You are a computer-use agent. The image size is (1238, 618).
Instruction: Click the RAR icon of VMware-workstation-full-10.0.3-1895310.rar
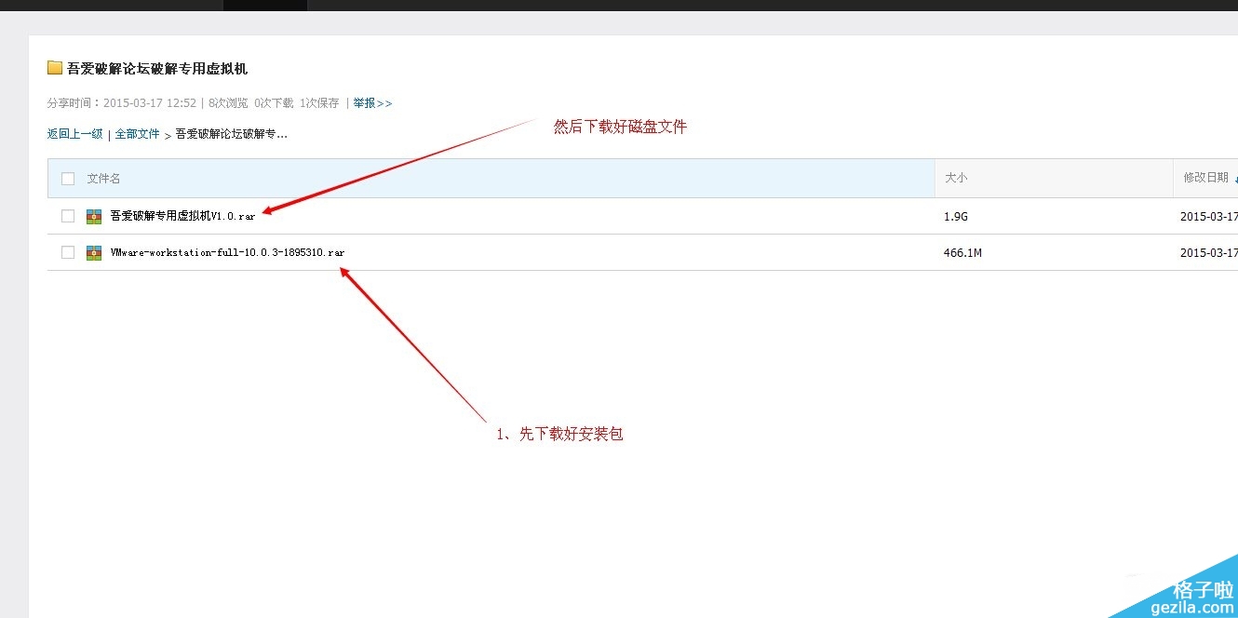point(94,252)
